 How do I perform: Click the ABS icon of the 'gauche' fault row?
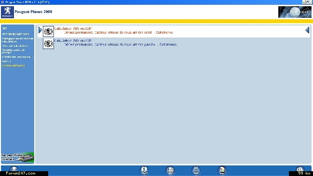tap(48, 44)
